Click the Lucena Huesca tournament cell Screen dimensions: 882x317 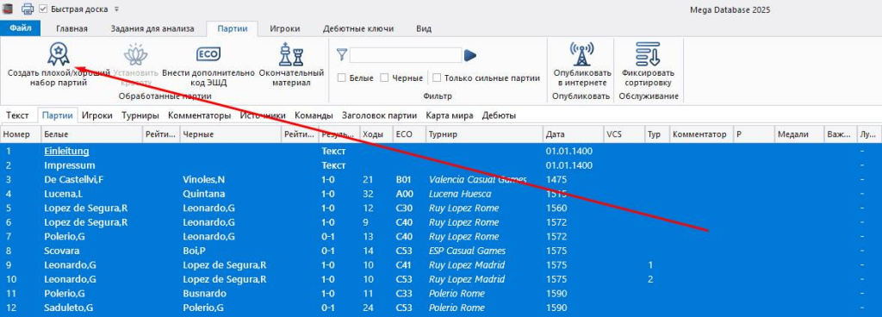(x=460, y=194)
